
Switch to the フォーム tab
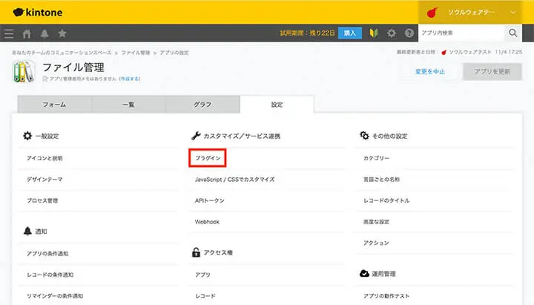click(54, 105)
